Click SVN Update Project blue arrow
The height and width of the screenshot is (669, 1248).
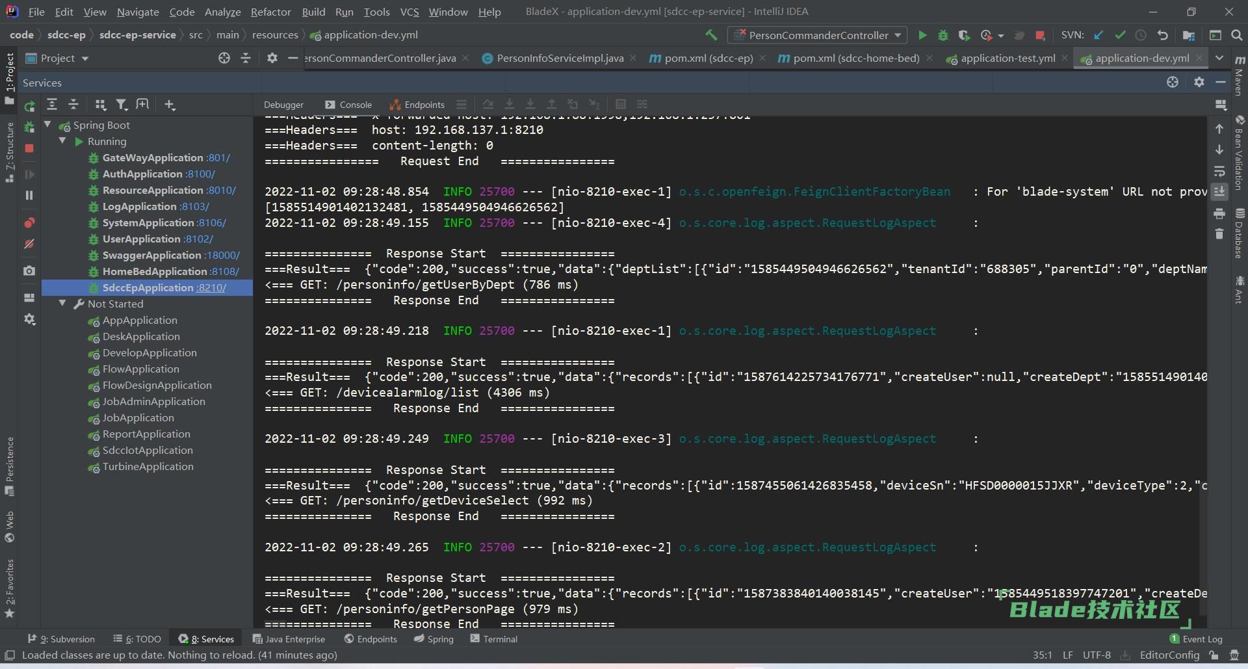pos(1098,35)
